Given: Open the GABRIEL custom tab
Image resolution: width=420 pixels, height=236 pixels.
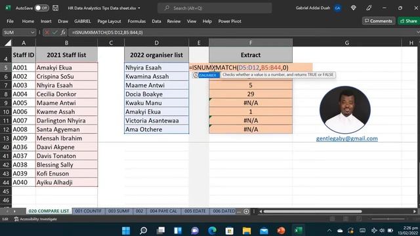Looking at the screenshot, I should pos(83,21).
